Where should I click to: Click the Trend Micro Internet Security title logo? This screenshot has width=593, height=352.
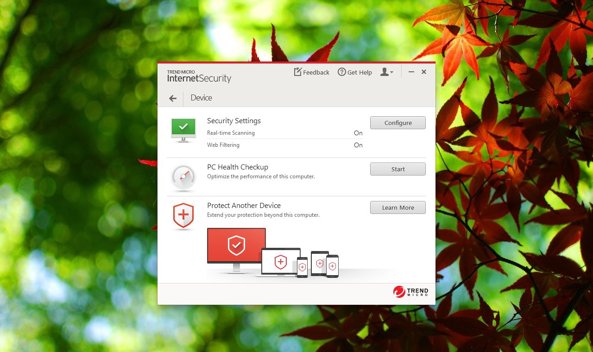pos(199,76)
